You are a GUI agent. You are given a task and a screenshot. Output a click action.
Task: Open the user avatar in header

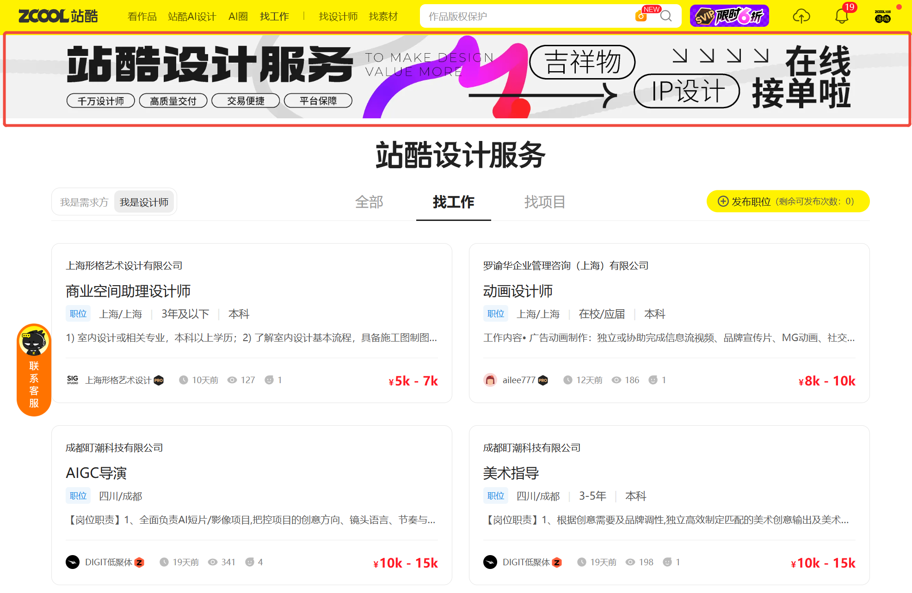pyautogui.click(x=883, y=17)
